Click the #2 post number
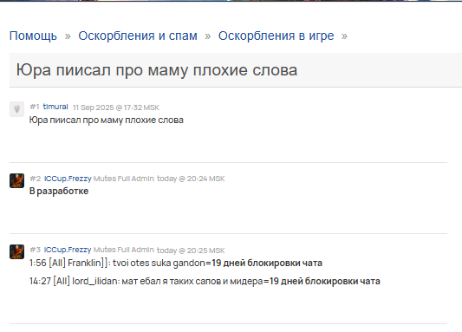 coord(35,179)
